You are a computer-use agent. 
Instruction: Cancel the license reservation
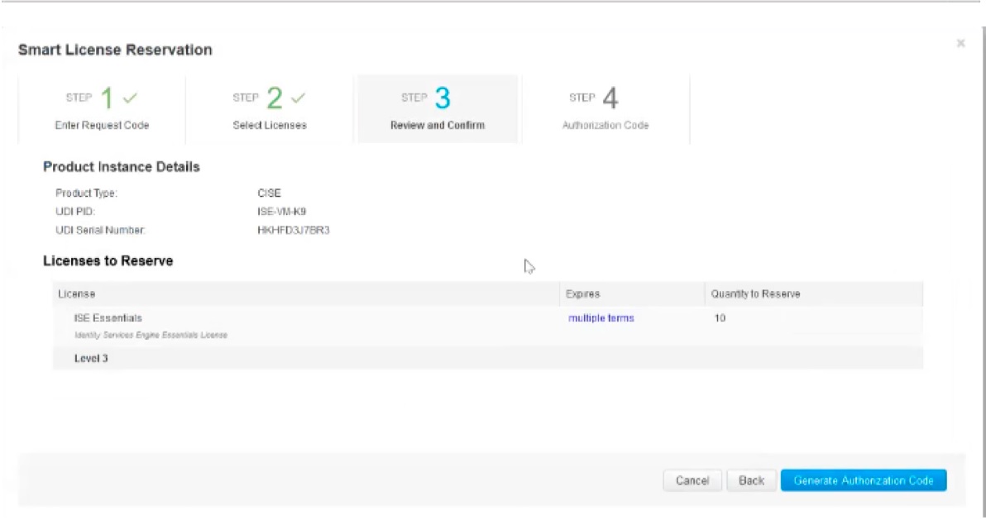(x=694, y=480)
